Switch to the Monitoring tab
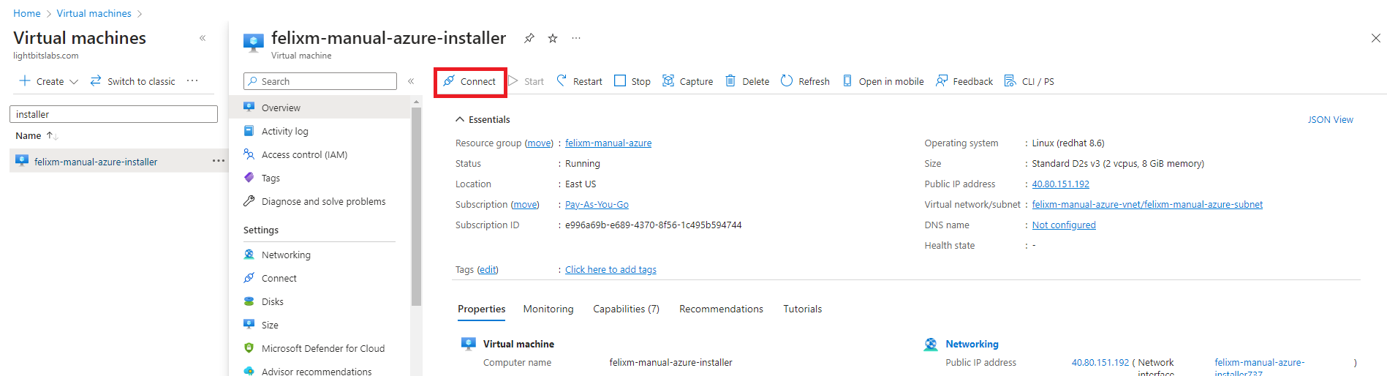 pyautogui.click(x=548, y=309)
